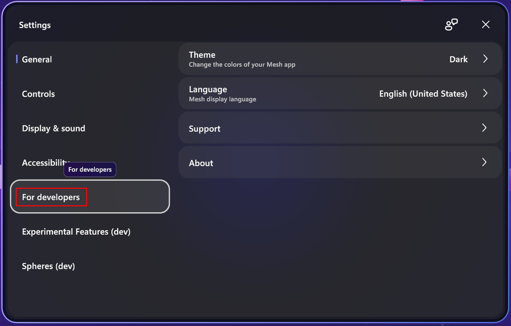Expand the Theme row chevron

click(485, 59)
